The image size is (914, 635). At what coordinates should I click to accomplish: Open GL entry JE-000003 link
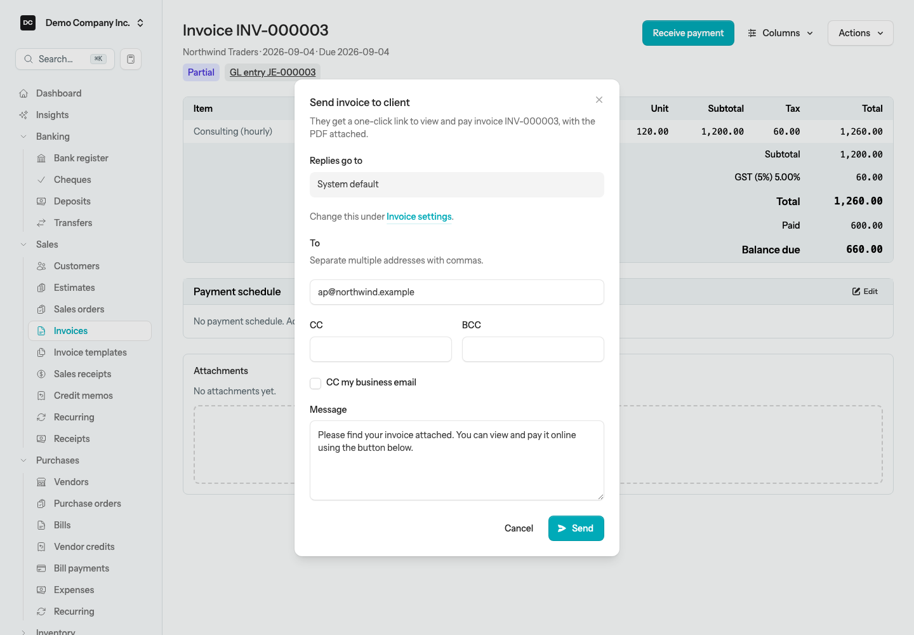point(272,72)
